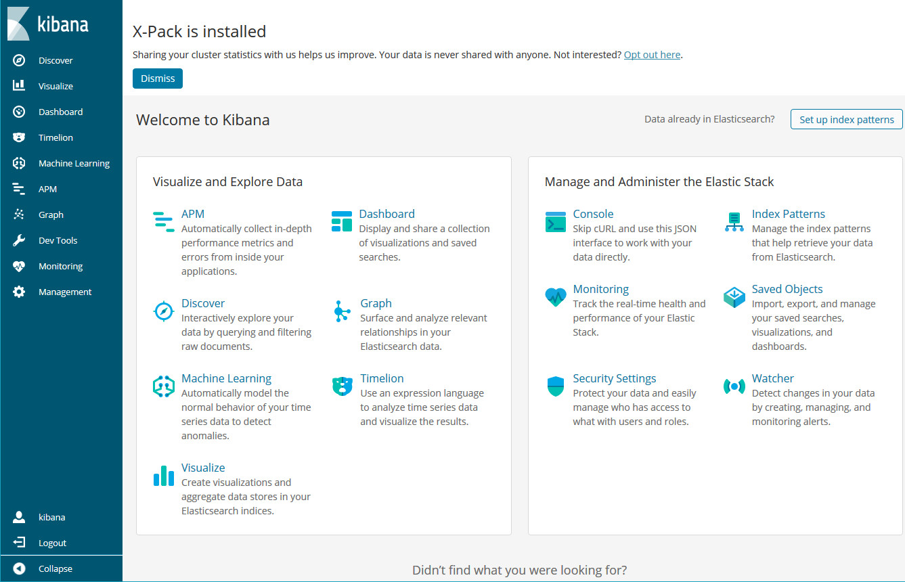
Task: Open the Index Patterns link
Action: point(788,214)
